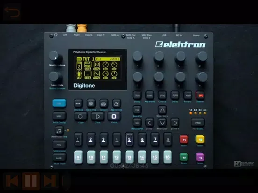Click the three-dots Imp/Exp key
This screenshot has width=258, height=193.
coord(78,103)
